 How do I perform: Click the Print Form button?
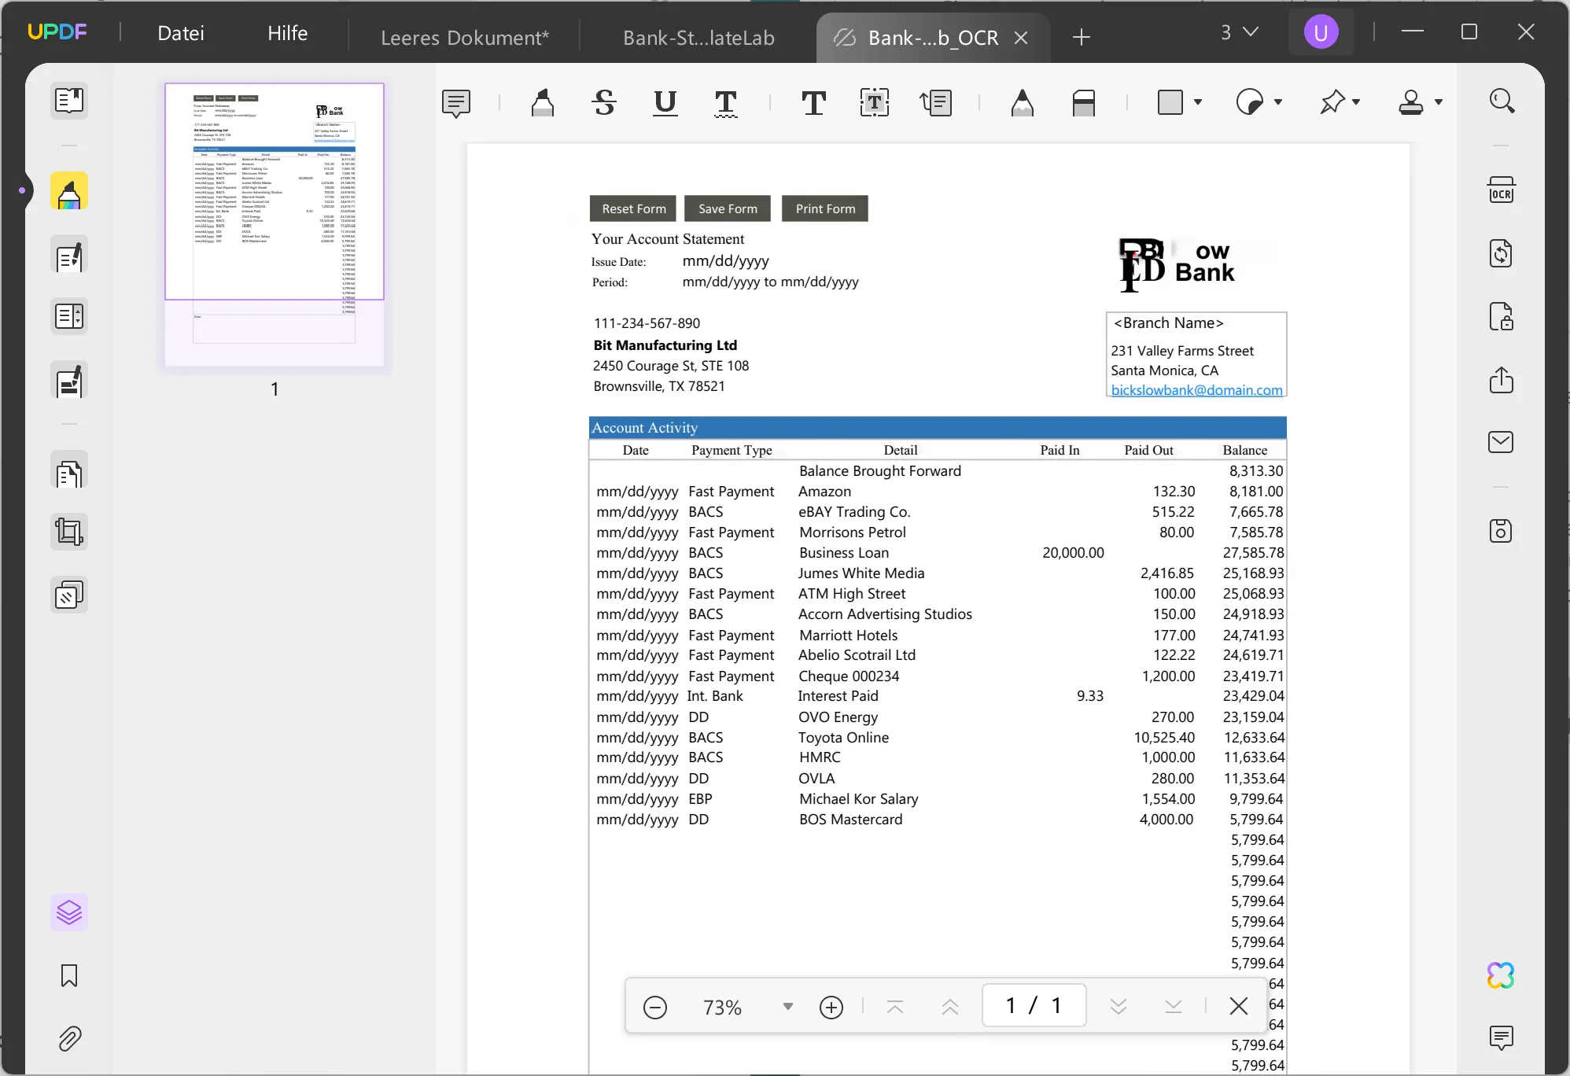[826, 208]
